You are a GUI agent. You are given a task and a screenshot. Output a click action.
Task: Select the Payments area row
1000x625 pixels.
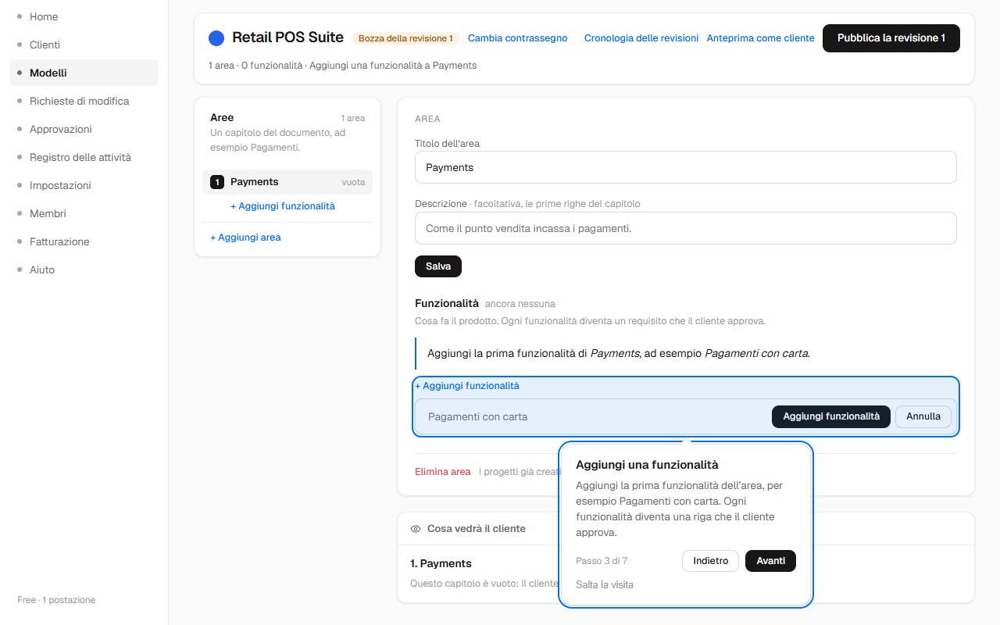click(287, 182)
